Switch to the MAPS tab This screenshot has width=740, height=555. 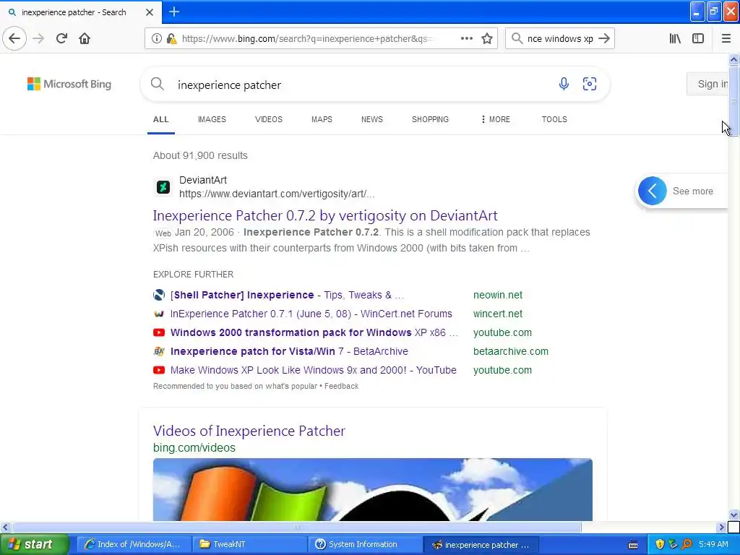point(322,119)
